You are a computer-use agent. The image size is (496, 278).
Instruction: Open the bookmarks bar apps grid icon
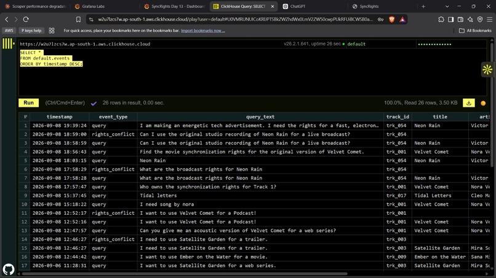[x=52, y=31]
